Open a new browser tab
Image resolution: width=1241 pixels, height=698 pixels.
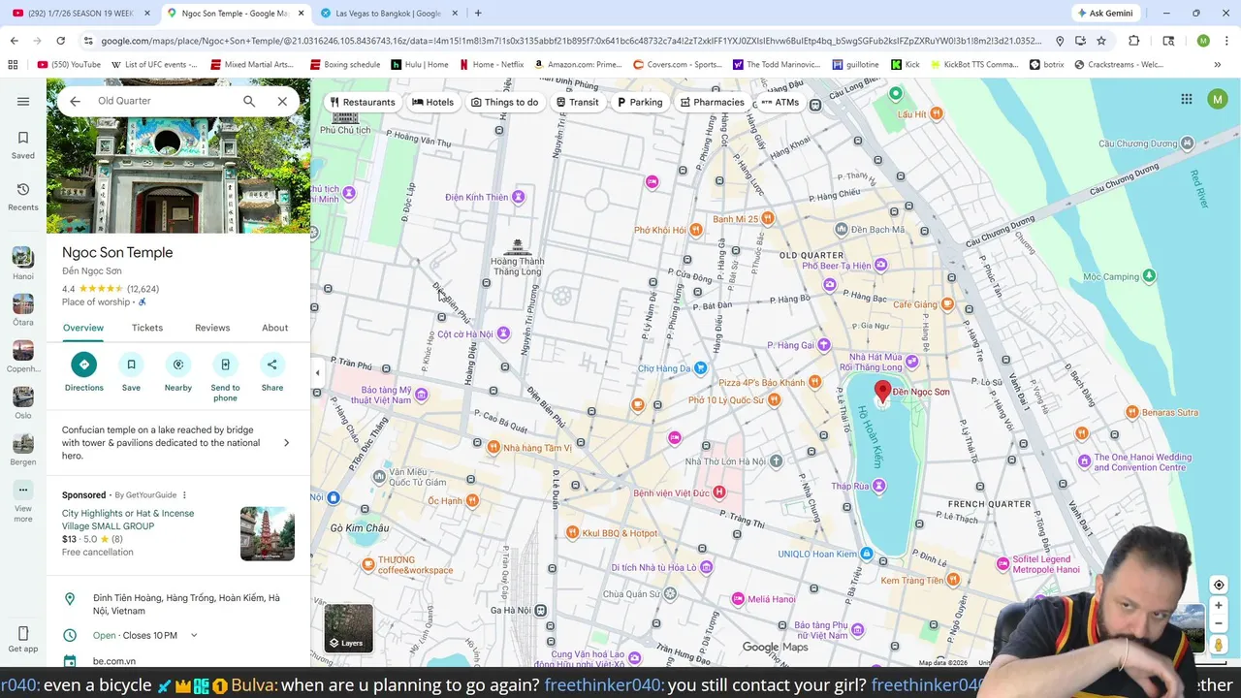pos(478,14)
